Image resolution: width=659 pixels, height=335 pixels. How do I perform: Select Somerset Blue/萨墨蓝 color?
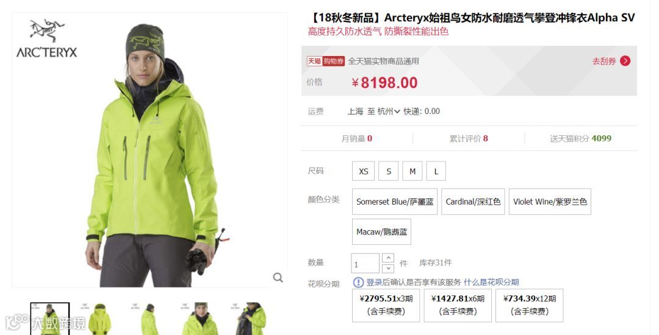coord(395,202)
